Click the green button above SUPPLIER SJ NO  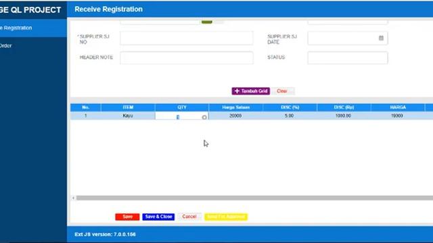[x=207, y=22]
